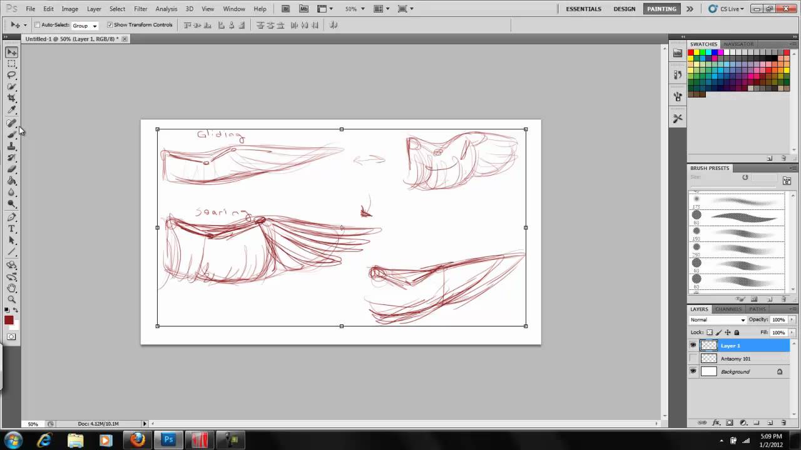The image size is (801, 450).
Task: Uncheck Show Transform Controls
Action: pos(110,25)
